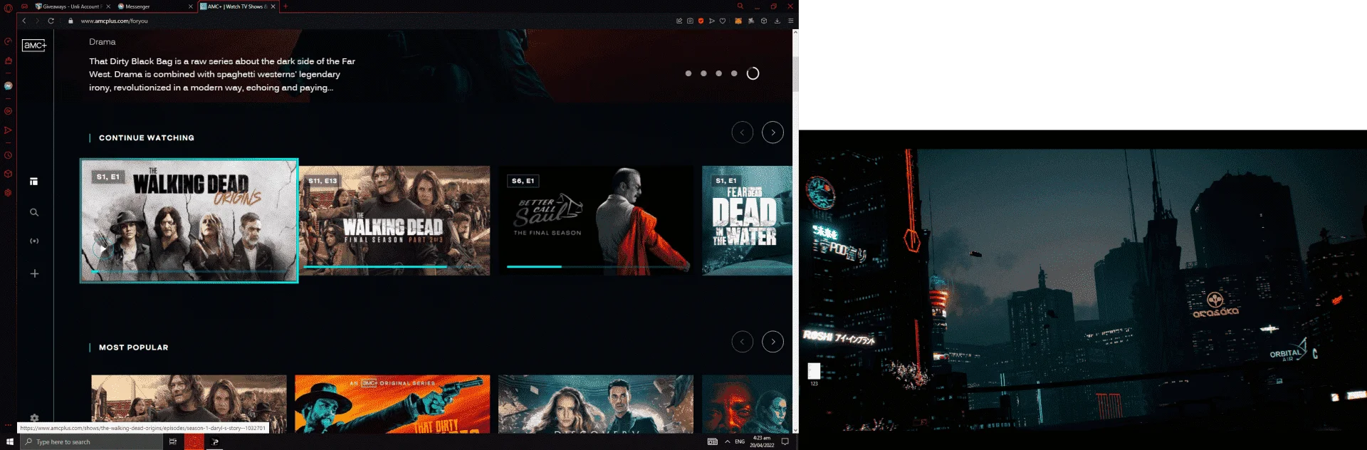Play Walking Dead Origins S1 E1
The image size is (1367, 450).
[x=189, y=221]
